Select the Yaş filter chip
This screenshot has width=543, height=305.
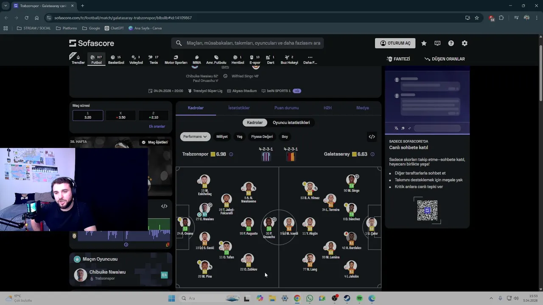point(239,136)
